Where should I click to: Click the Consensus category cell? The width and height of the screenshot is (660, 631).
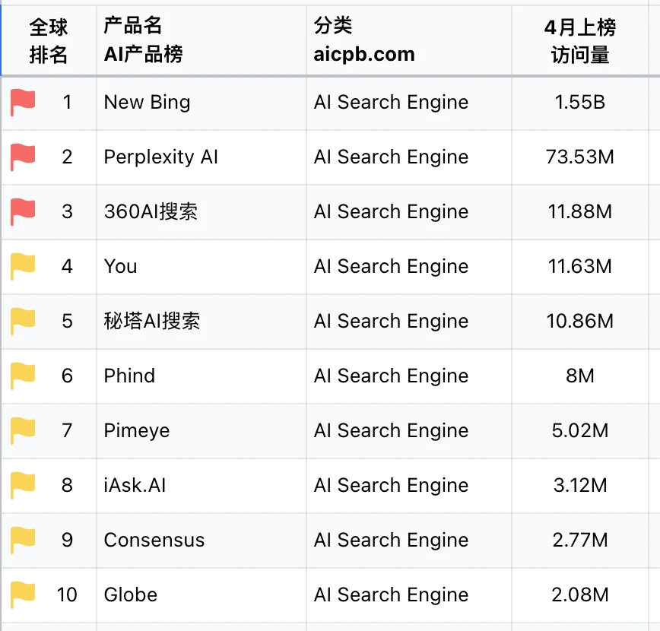click(x=391, y=541)
